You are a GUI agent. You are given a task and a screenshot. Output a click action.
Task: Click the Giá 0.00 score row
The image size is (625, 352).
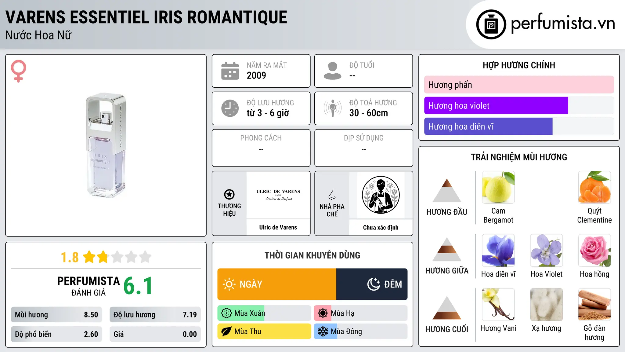pyautogui.click(x=155, y=334)
